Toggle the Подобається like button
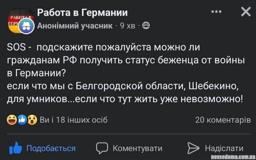256x160 pixels. [x=51, y=148]
